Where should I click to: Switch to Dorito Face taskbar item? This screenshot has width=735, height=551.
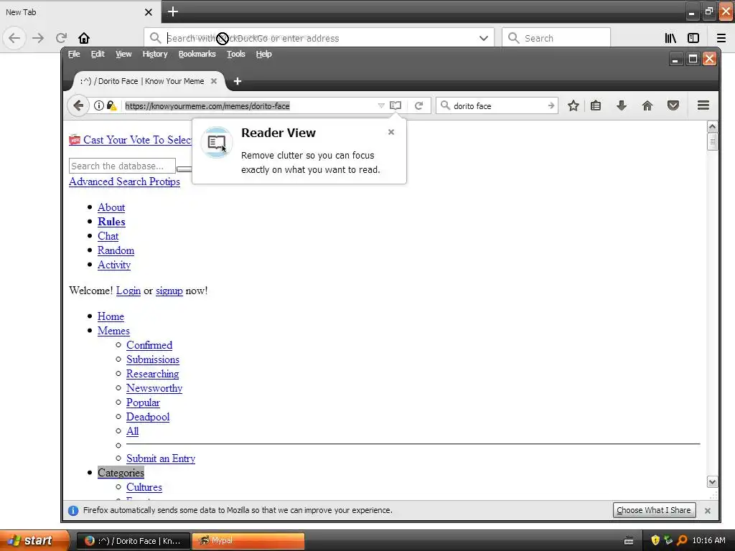coord(134,541)
